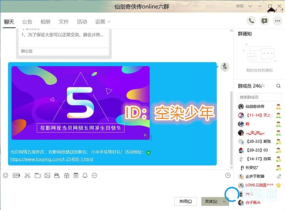Click the 发送(S) button
Image resolution: width=285 pixels, height=210 pixels.
[211, 201]
